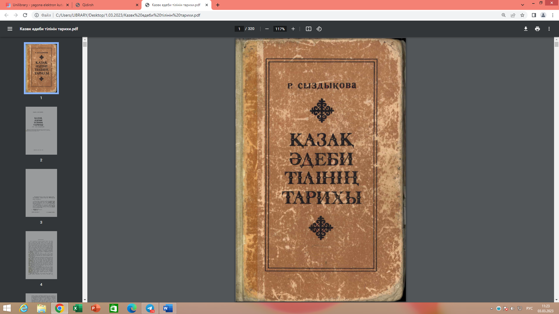Select the address bar URL
This screenshot has width=559, height=314.
(128, 15)
